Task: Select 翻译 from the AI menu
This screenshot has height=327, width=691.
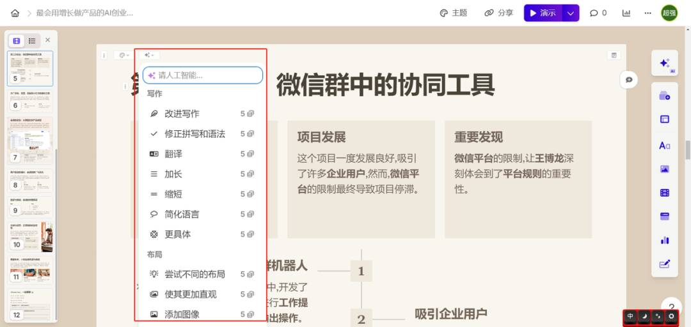Action: tap(173, 154)
